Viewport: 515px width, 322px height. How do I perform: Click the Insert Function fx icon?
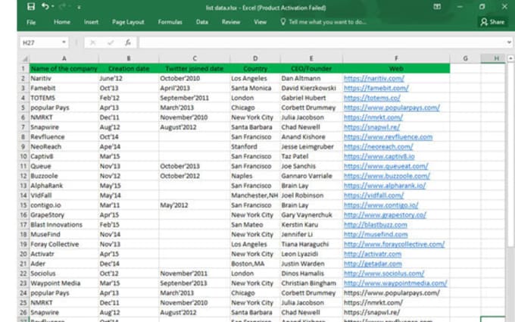(128, 42)
